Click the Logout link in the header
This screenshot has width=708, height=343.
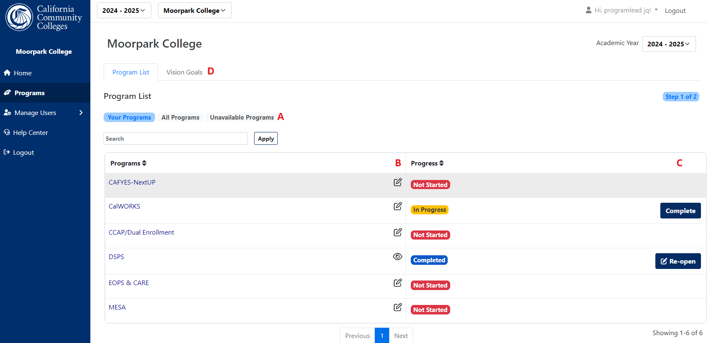(x=675, y=11)
